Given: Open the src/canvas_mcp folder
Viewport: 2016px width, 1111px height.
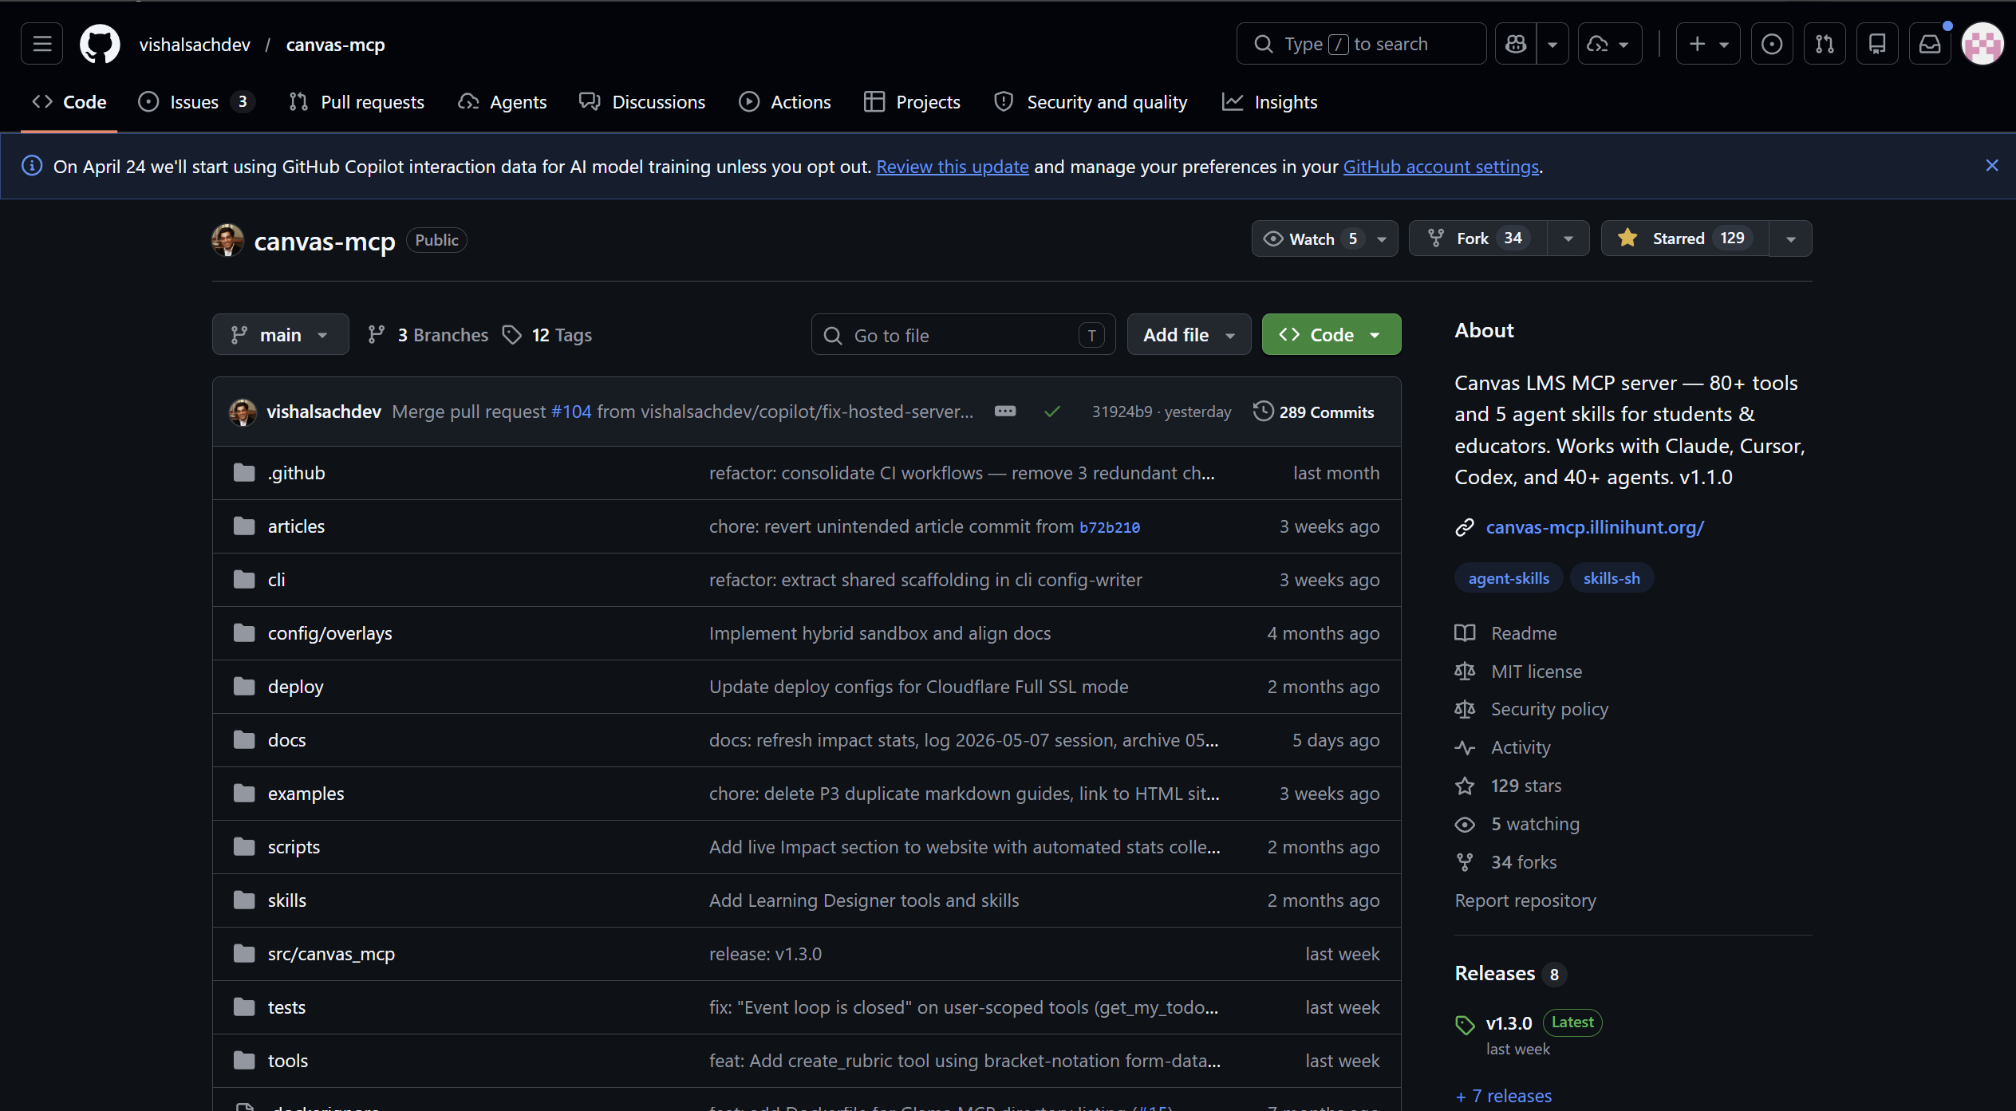Looking at the screenshot, I should point(331,954).
